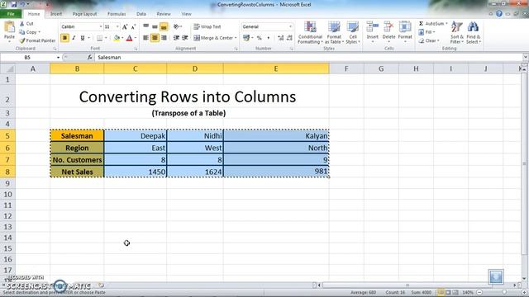Click the Orientation icon
Screen dimensions: 529x297
tap(177, 26)
